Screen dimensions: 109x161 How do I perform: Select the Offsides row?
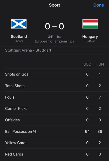pyautogui.click(x=57, y=120)
